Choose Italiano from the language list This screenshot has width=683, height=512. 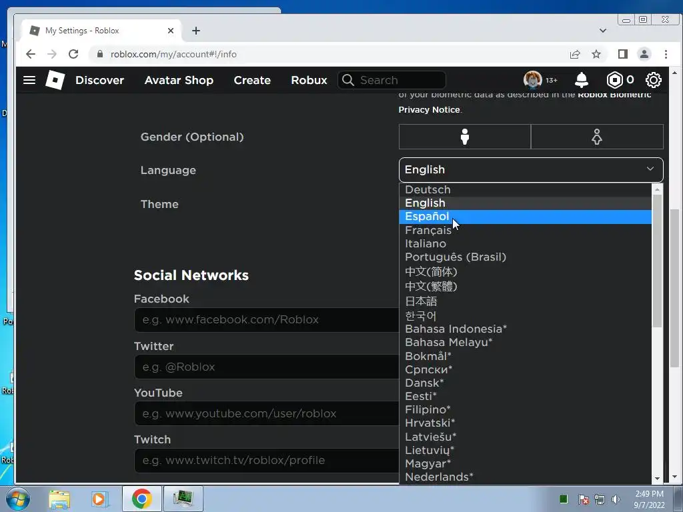pos(526,244)
